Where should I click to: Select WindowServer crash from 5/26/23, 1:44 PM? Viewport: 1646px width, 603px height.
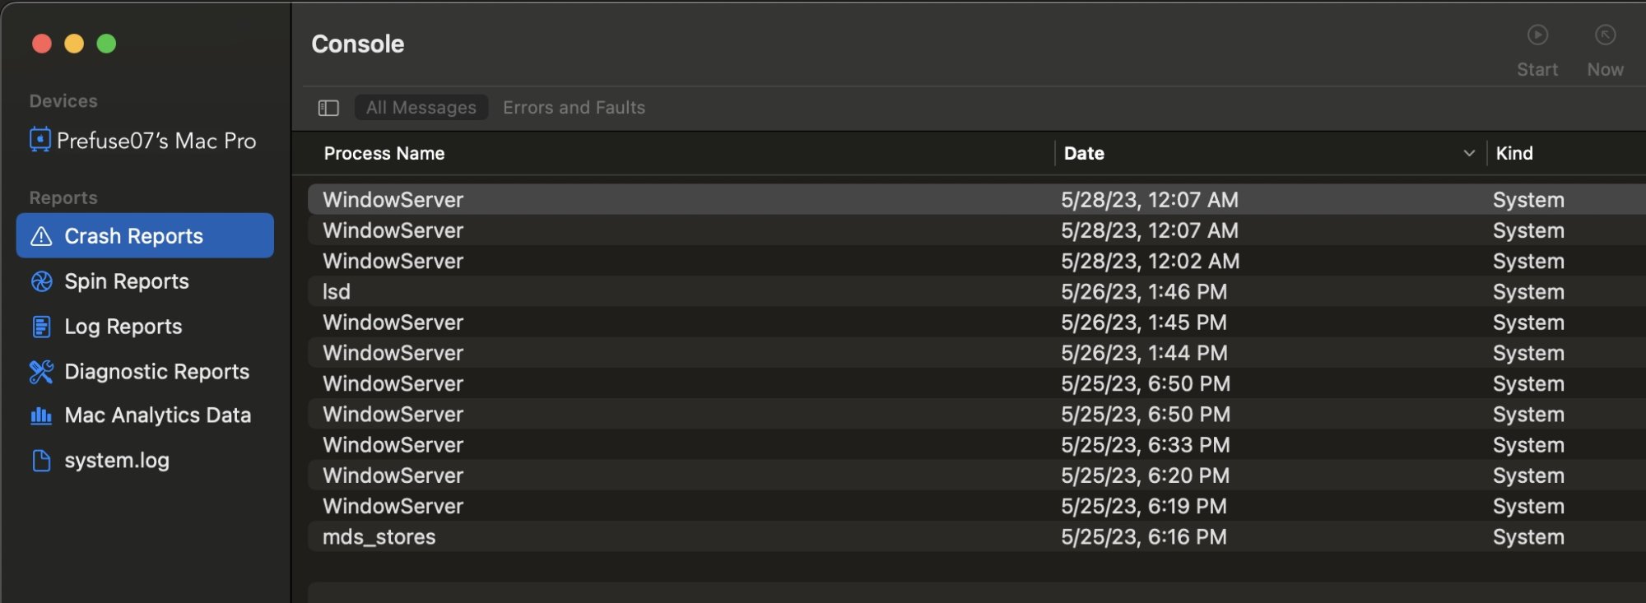click(x=977, y=353)
